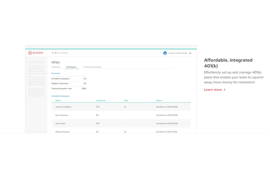Click Michael Nielsen in the employee table
This screenshot has width=270, height=180.
click(62, 131)
